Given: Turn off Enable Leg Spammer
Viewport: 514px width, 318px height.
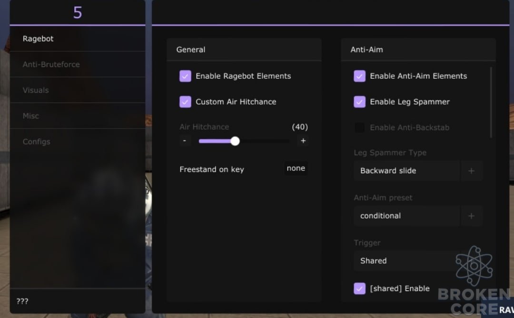Looking at the screenshot, I should click(x=360, y=102).
